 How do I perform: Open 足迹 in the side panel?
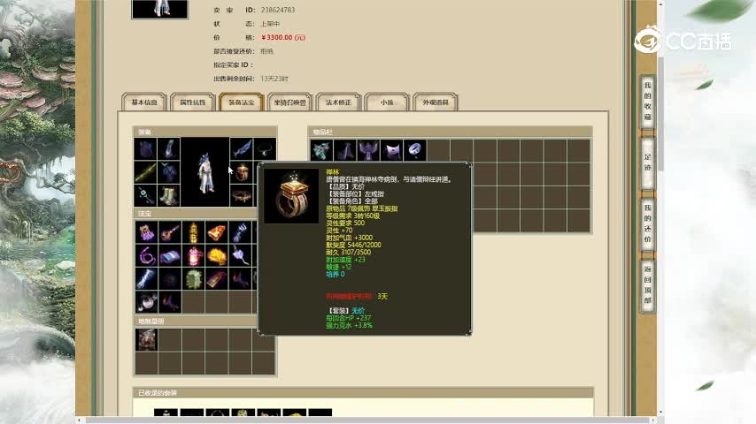pyautogui.click(x=647, y=163)
